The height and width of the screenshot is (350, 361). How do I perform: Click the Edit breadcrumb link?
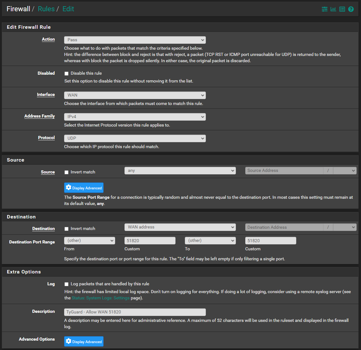click(68, 9)
